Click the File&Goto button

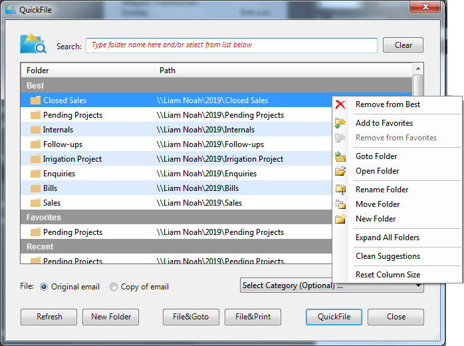click(191, 317)
